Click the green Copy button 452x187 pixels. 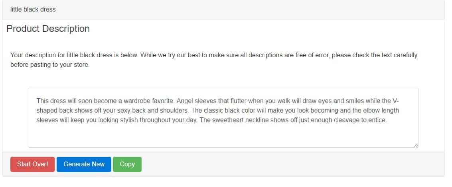coord(127,164)
